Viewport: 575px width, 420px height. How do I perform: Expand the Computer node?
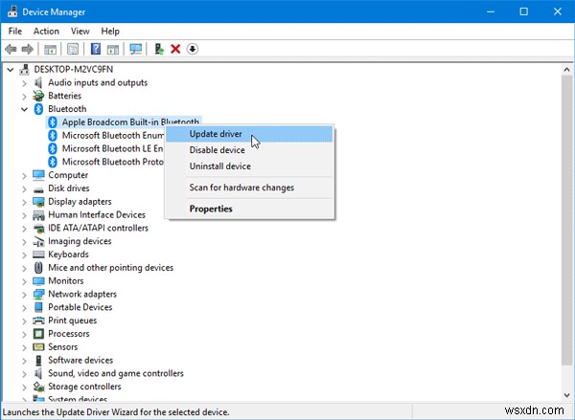click(24, 175)
